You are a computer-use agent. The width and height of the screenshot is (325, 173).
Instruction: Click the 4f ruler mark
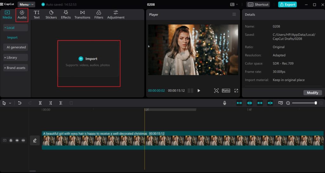(249, 110)
